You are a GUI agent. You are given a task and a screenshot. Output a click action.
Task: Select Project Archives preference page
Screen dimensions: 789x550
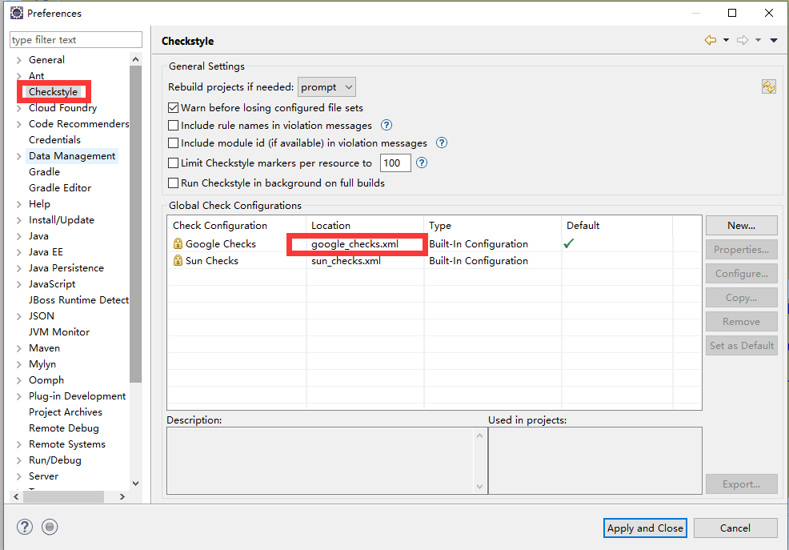pos(66,412)
